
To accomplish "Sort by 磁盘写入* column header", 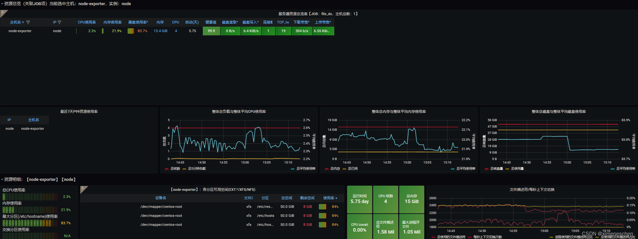I will click(x=250, y=22).
